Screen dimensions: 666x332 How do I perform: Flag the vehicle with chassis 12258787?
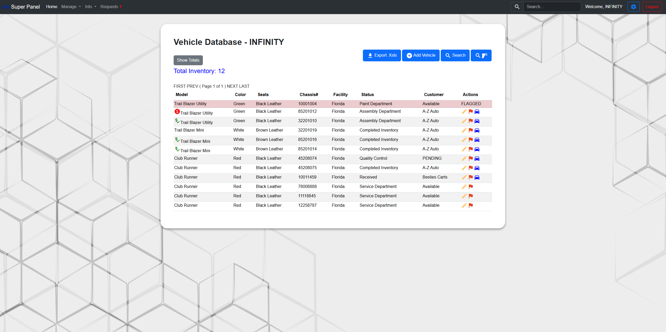(x=471, y=206)
